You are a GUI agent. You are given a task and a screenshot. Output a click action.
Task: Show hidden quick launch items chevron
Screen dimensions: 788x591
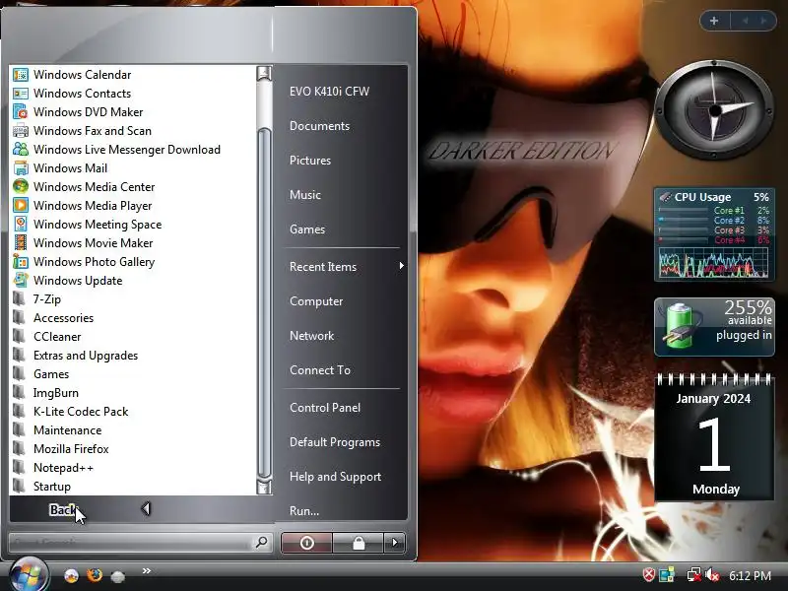(x=147, y=570)
